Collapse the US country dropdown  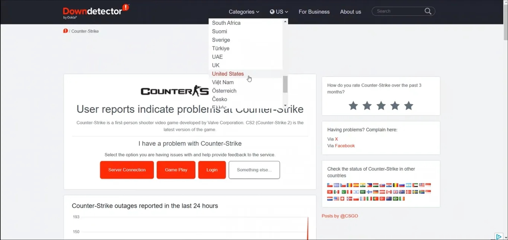point(279,12)
